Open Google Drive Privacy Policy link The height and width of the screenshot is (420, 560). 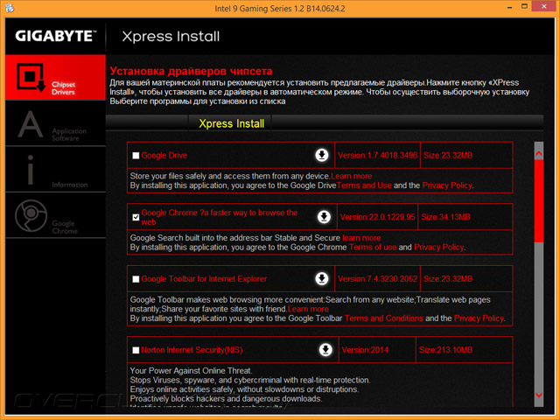coord(447,185)
